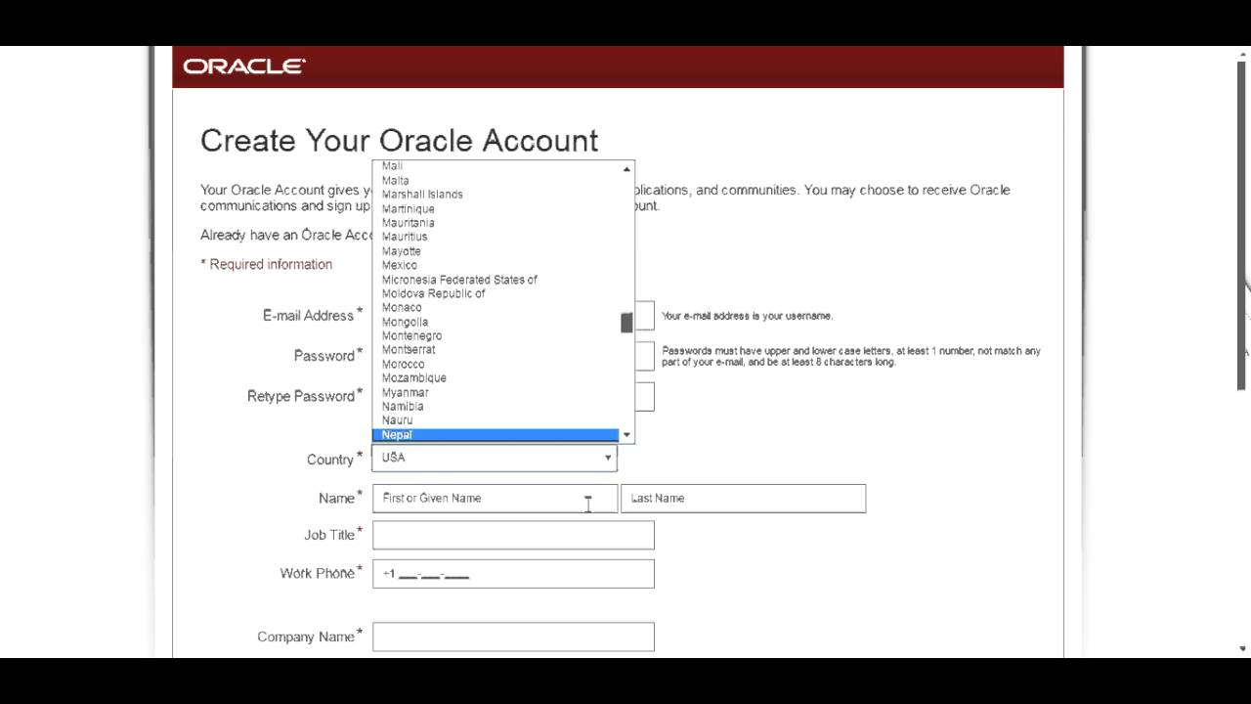Click the Last Name field
Viewport: 1251px width, 704px height.
pos(743,499)
